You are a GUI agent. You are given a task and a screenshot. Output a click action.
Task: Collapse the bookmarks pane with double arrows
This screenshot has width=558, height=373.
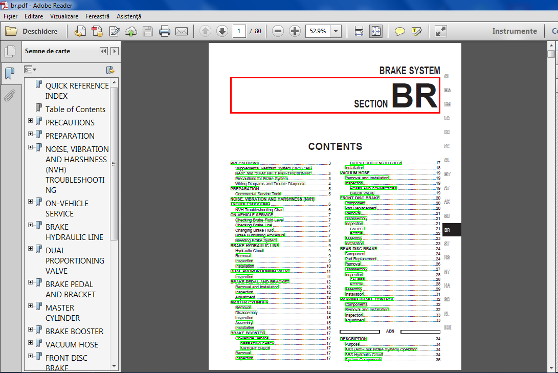[x=103, y=51]
